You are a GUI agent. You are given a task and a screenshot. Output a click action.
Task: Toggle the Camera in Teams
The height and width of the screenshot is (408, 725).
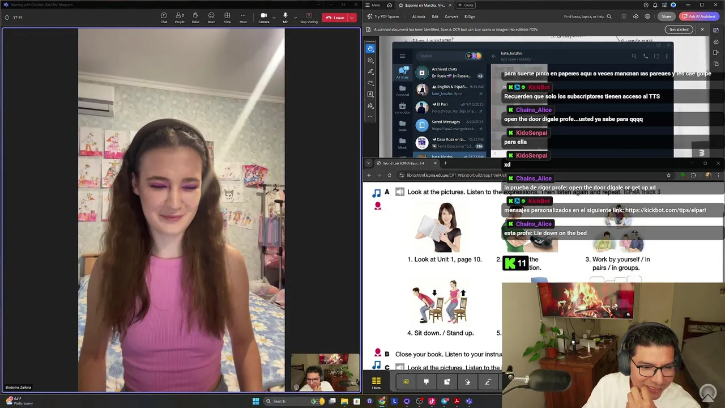coord(263,18)
